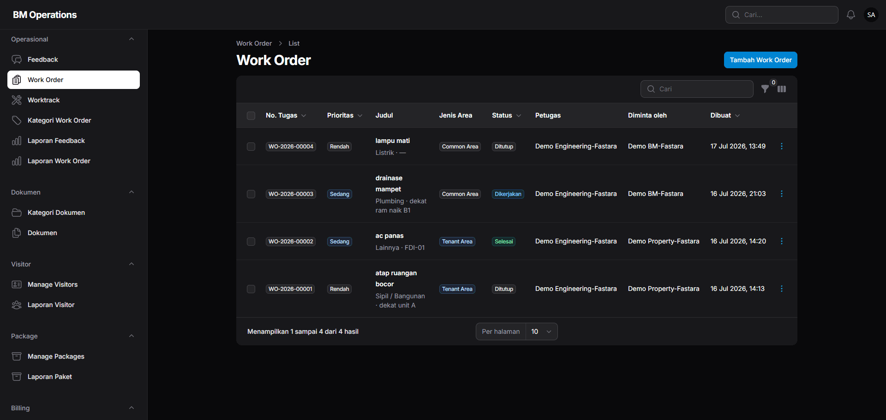Click the Kategori Work Order tag icon

[17, 120]
